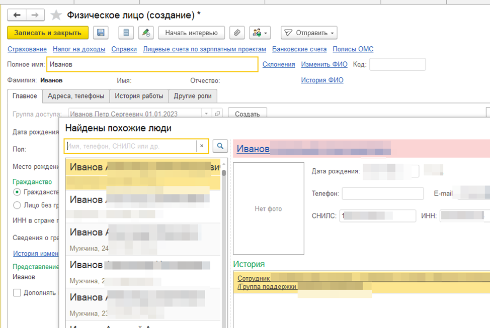
Task: Click Записать и закрыть button
Action: tap(48, 33)
